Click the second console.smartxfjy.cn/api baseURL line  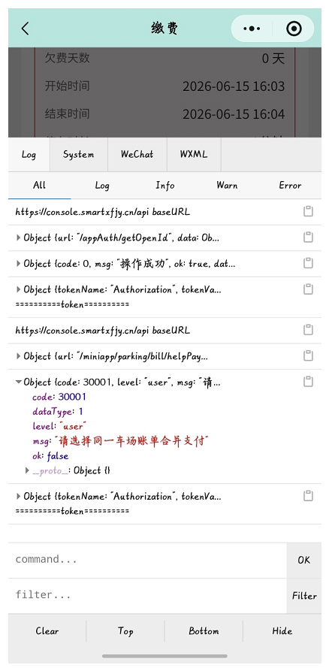[x=103, y=330]
